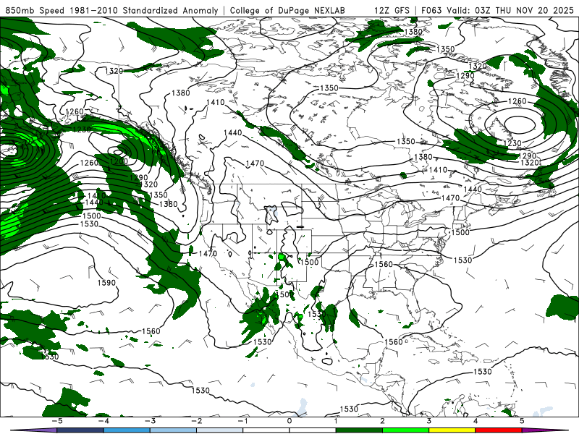579x434 pixels.
Task: Click the '850mb Speed 1981-2010 Standardized Anomaly' title
Action: [112, 10]
